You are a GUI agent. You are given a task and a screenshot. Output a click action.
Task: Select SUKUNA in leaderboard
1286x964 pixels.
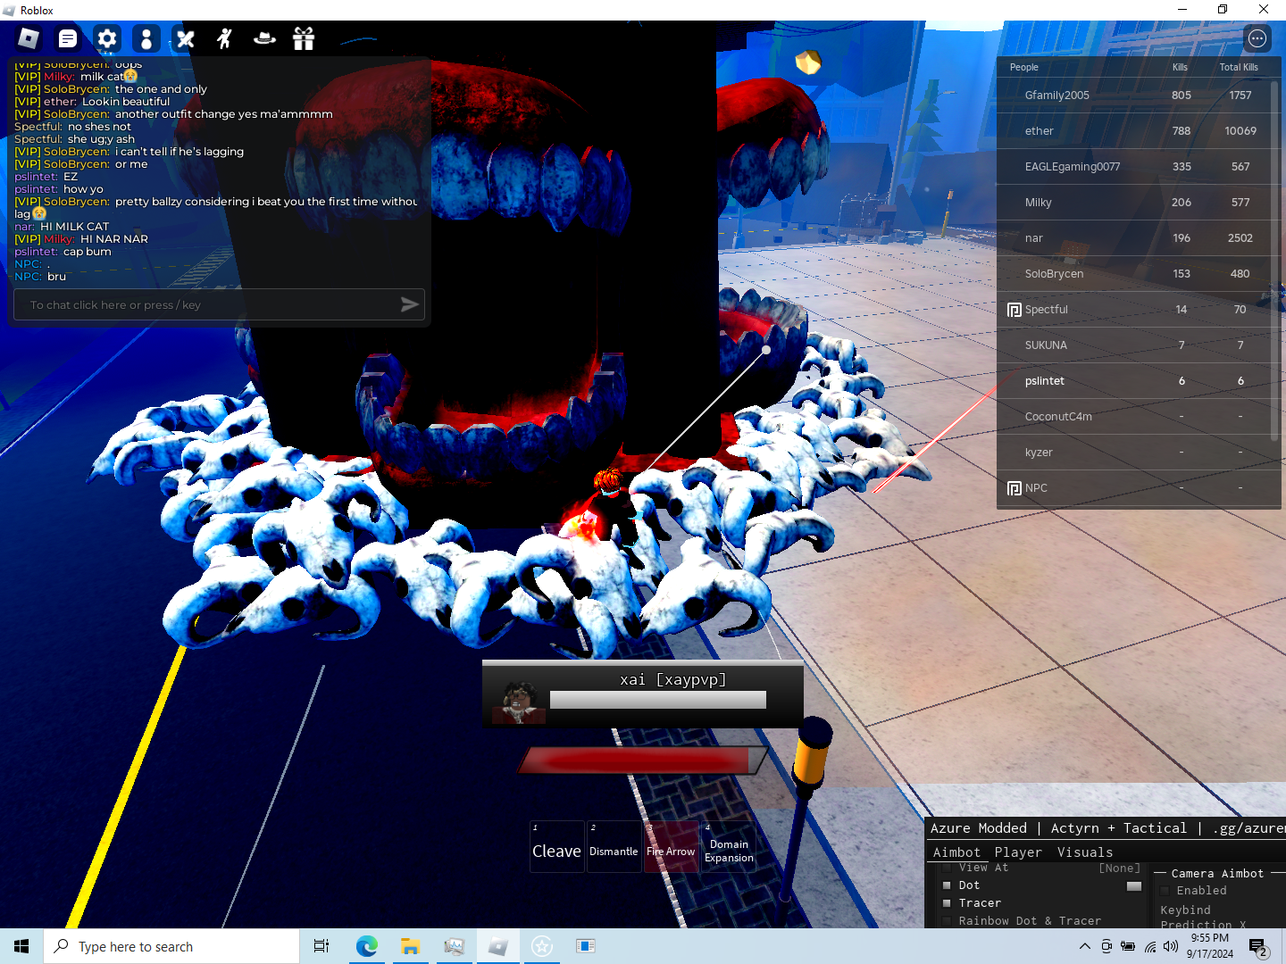click(1139, 345)
